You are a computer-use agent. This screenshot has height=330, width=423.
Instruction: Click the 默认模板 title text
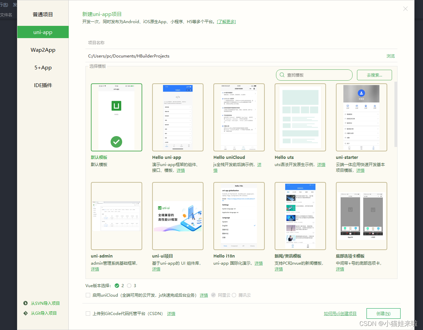click(99, 157)
